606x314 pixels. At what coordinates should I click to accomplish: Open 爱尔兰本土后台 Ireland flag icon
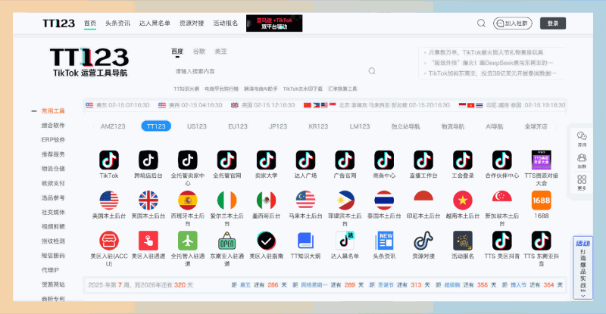pos(226,201)
